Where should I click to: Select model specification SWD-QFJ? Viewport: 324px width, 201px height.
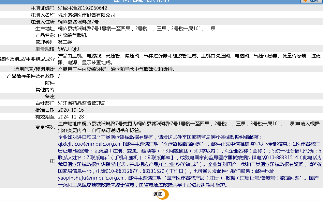(x=69, y=49)
